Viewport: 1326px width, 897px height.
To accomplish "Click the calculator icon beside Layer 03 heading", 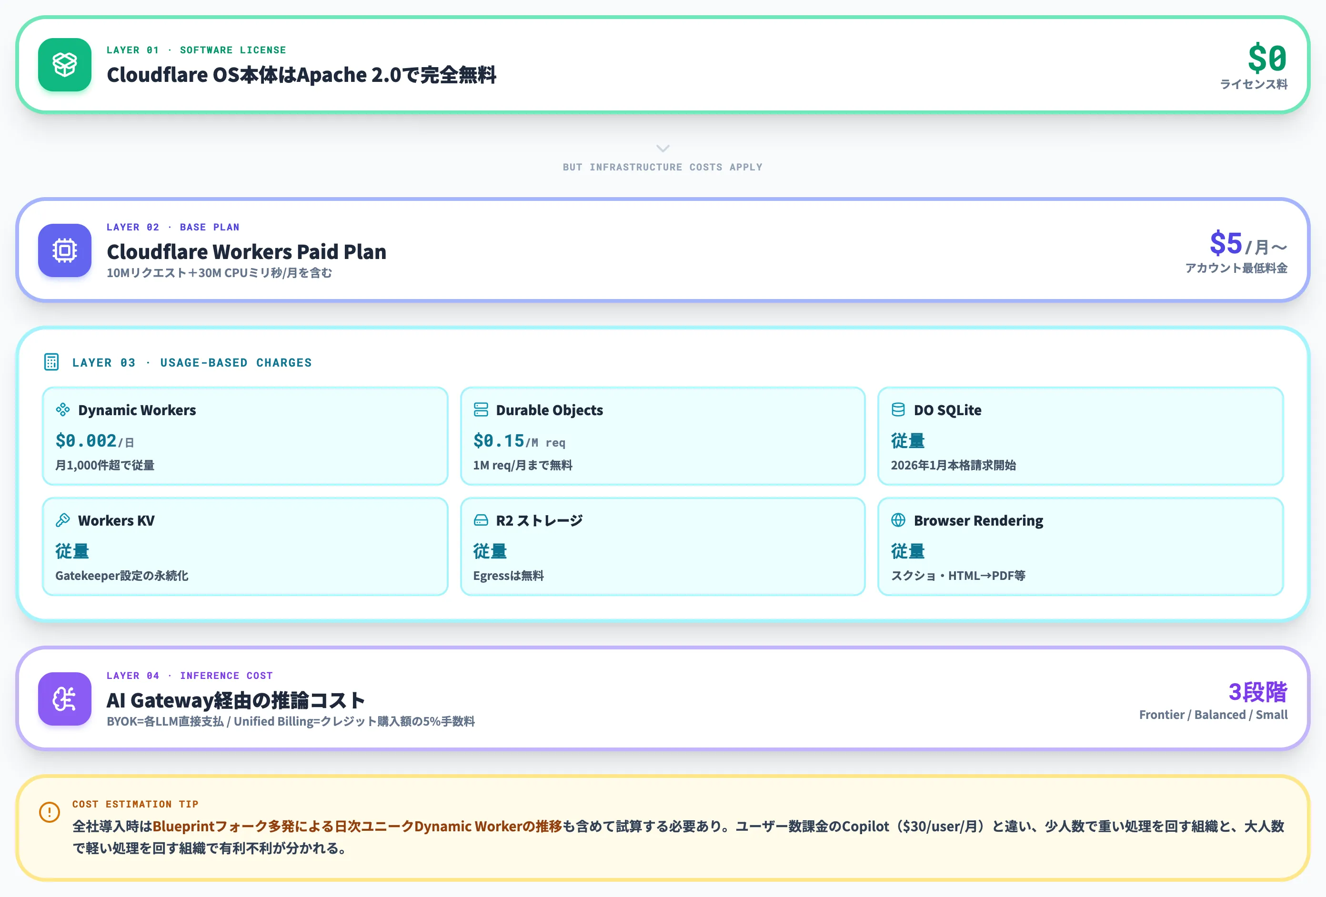I will [x=51, y=362].
